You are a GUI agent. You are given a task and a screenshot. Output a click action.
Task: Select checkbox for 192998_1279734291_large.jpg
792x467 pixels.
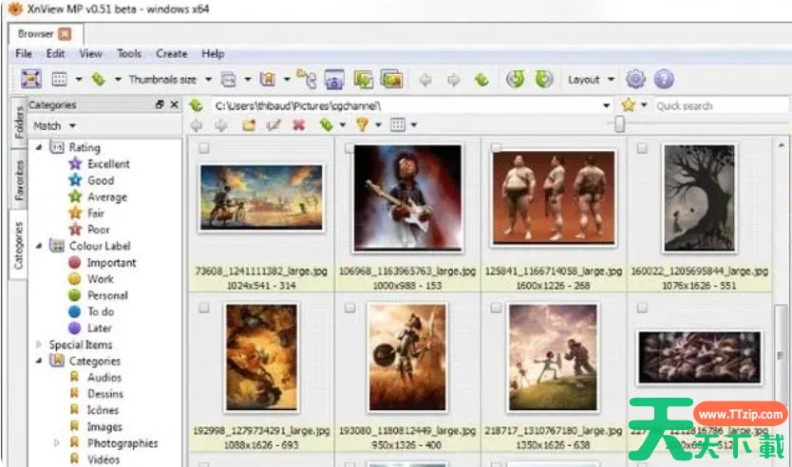[x=204, y=308]
